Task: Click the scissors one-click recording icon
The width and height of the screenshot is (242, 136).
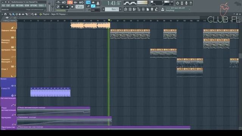Action: 182,3
